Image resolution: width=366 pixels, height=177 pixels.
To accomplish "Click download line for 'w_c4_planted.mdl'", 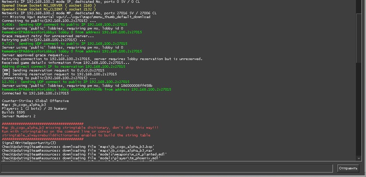I will [x=84, y=154].
